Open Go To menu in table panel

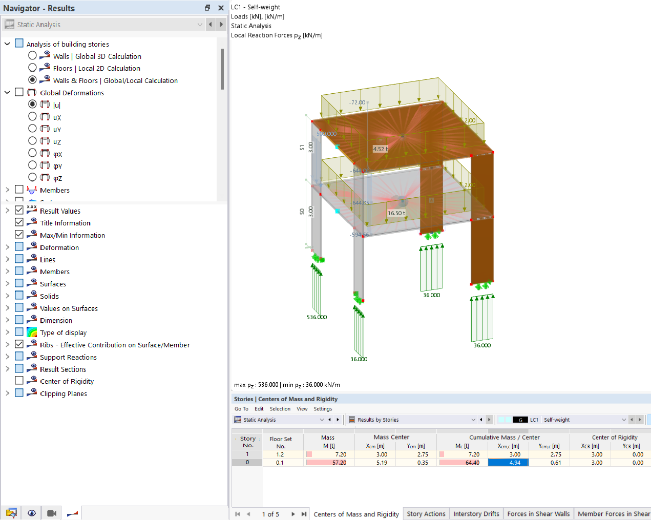pos(241,409)
